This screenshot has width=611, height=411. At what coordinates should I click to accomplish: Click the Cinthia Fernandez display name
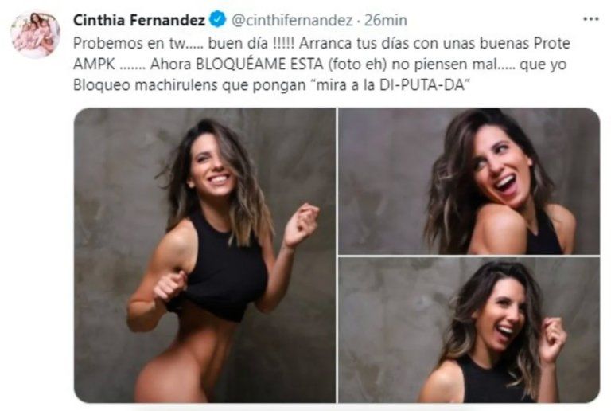tap(139, 20)
